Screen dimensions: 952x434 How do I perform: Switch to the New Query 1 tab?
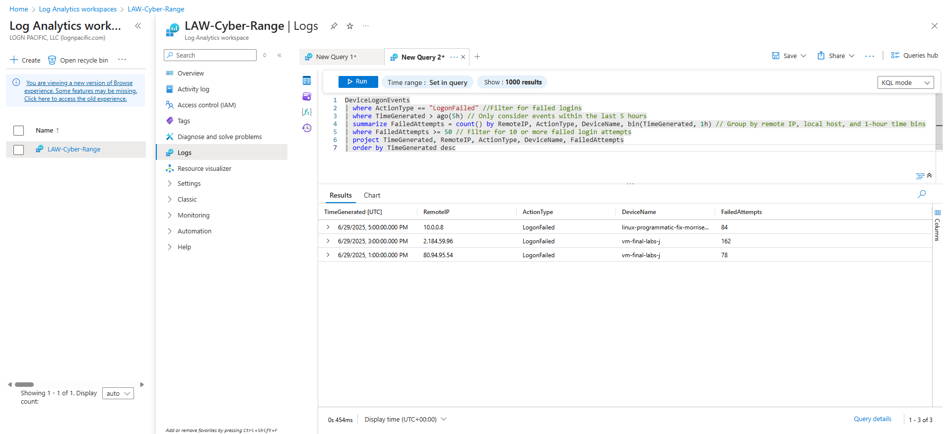coord(341,57)
